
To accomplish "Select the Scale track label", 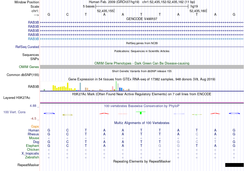I will point(35,6).
